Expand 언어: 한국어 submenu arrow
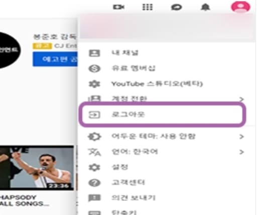The image size is (257, 215). click(x=241, y=152)
